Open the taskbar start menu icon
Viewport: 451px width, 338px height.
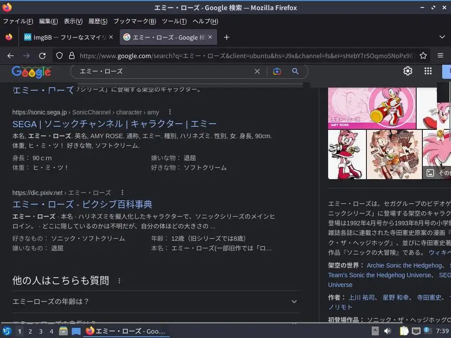click(x=7, y=331)
